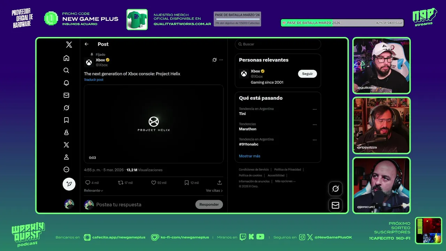This screenshot has height=251, width=446.
Task: Click share icon under the post
Action: tap(220, 183)
